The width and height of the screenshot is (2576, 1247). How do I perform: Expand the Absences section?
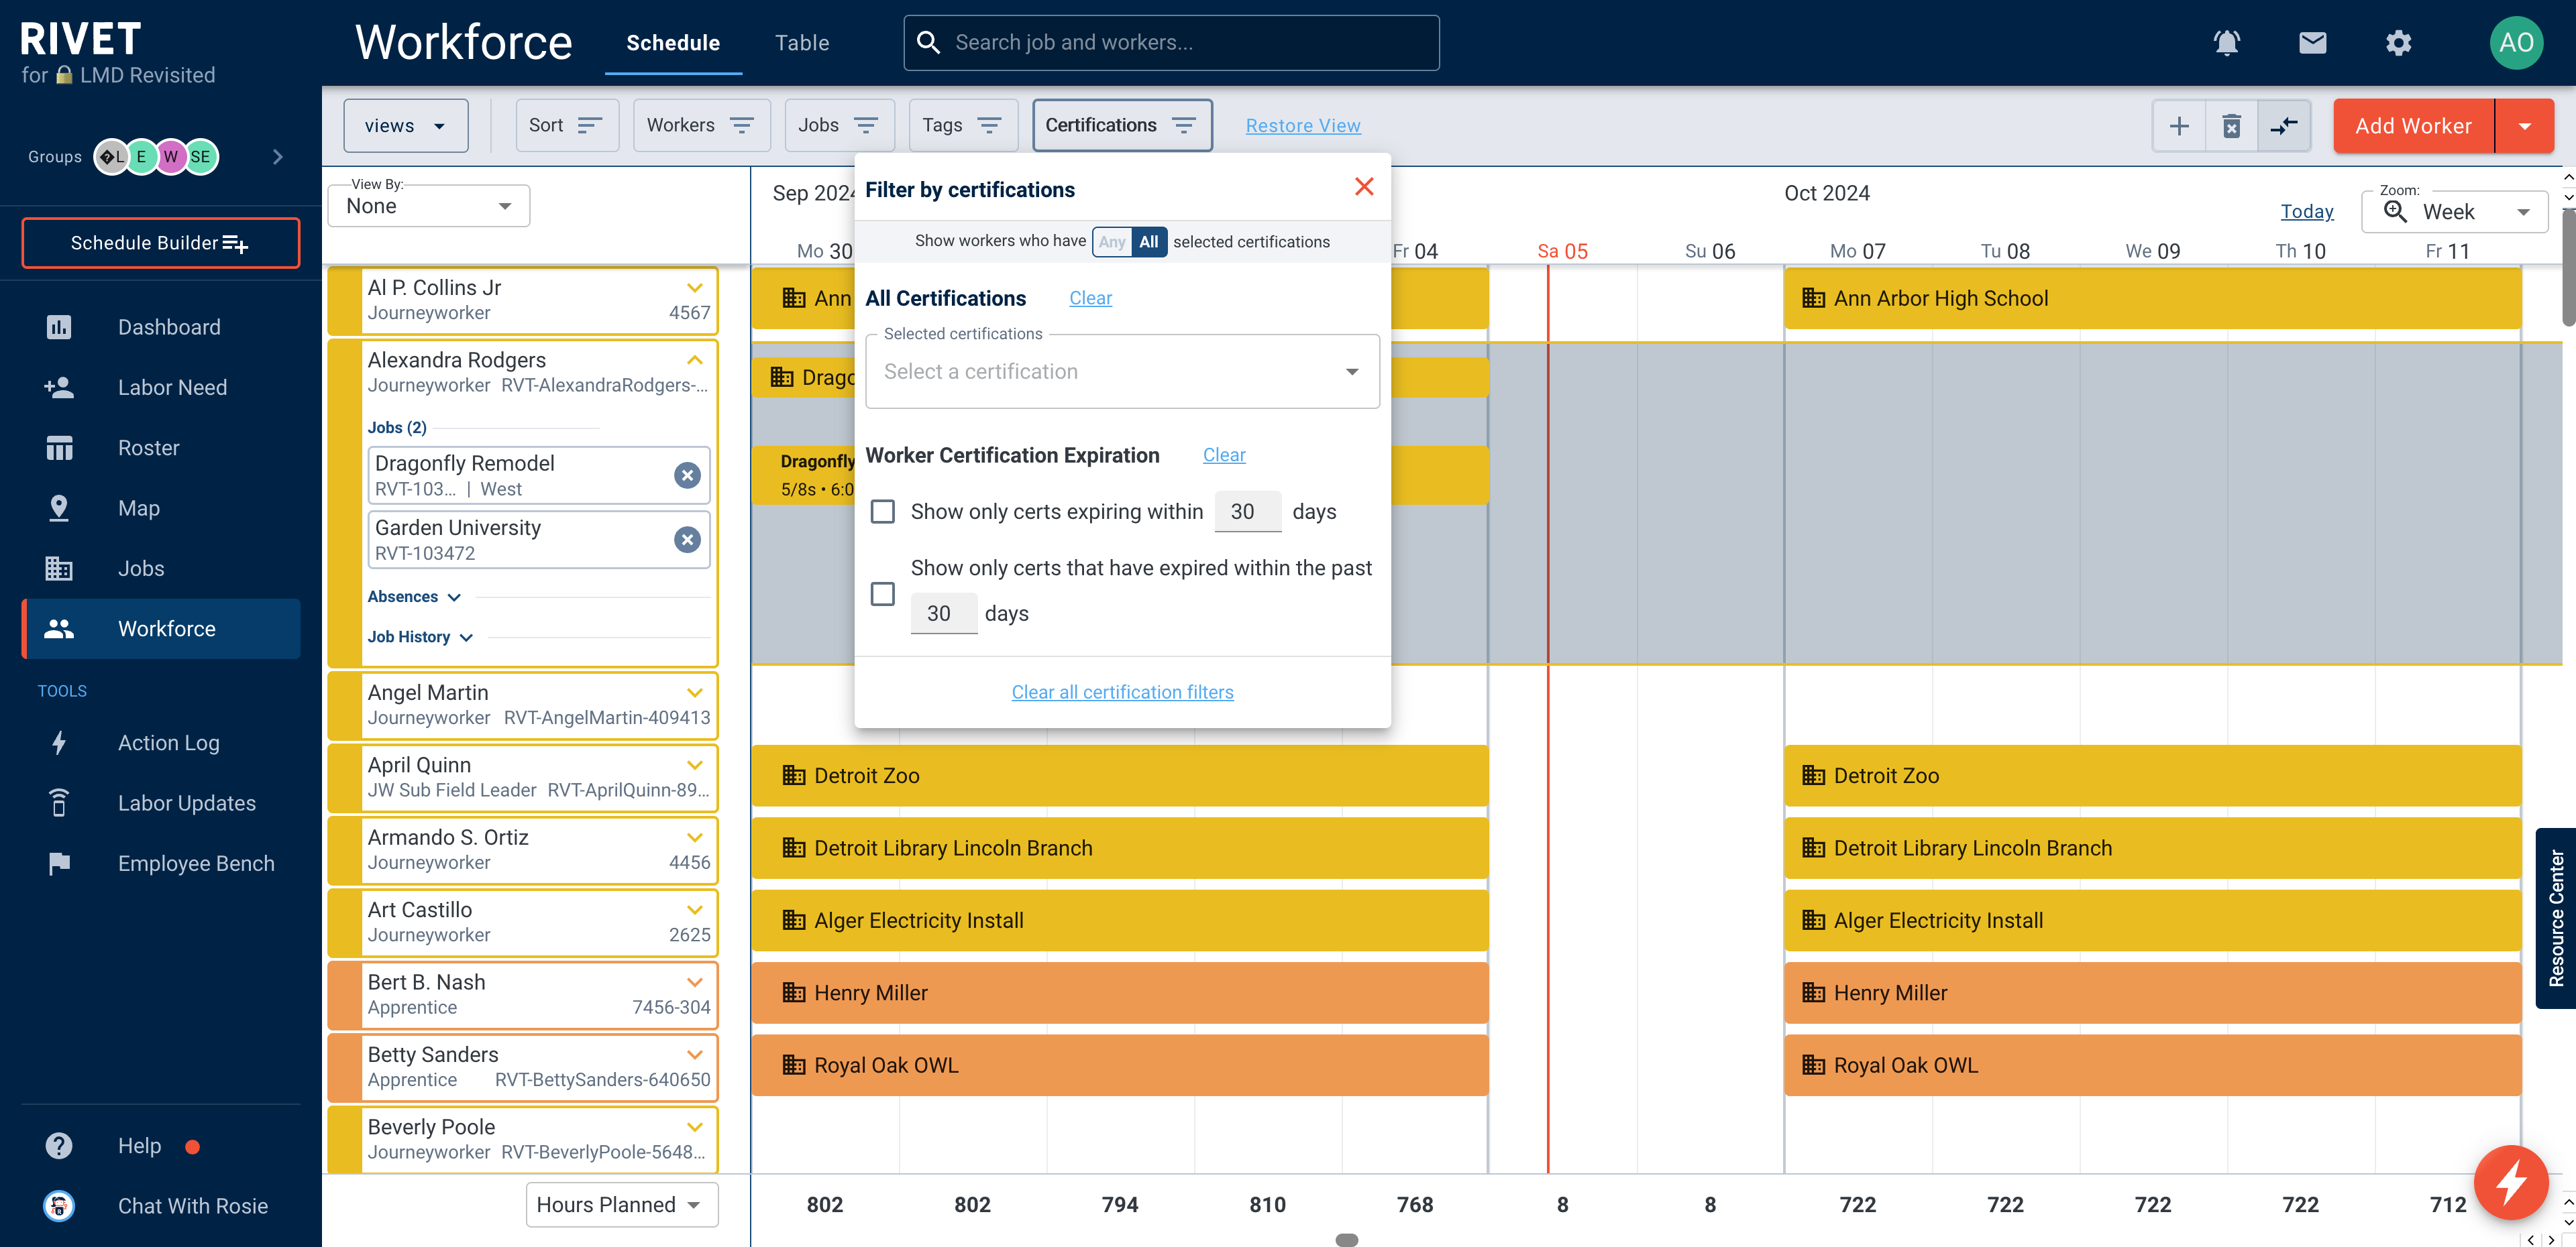click(x=414, y=597)
